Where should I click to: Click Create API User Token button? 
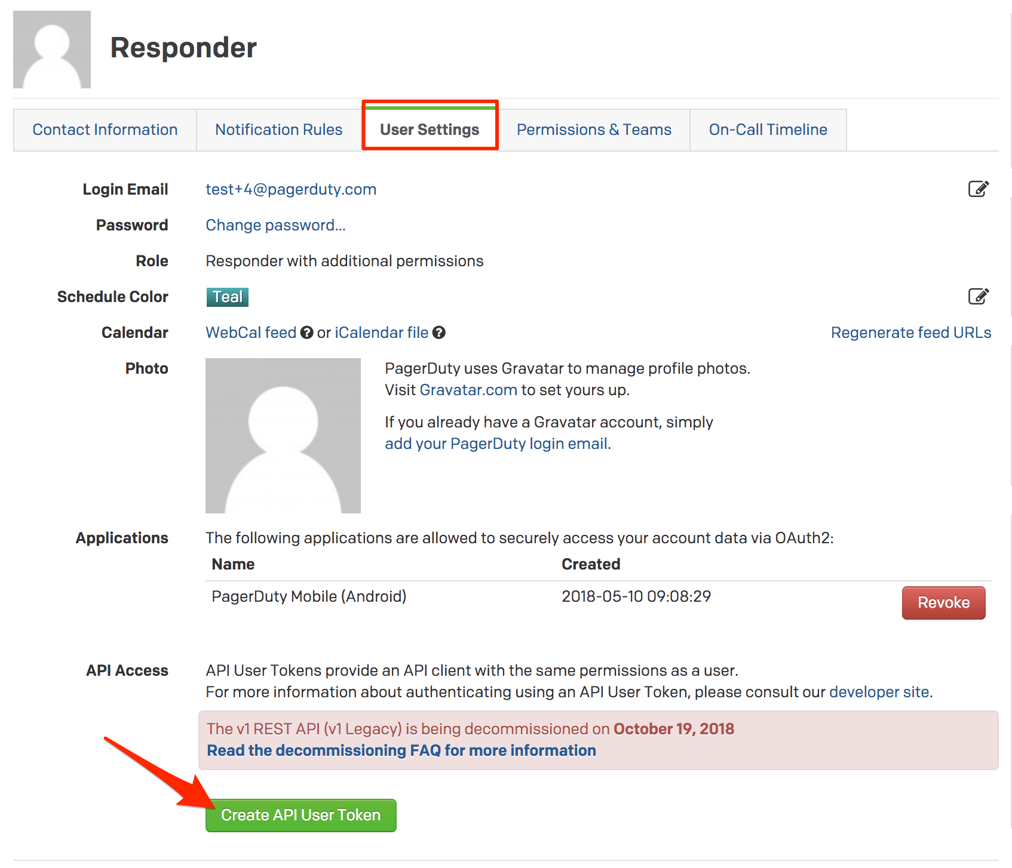301,815
